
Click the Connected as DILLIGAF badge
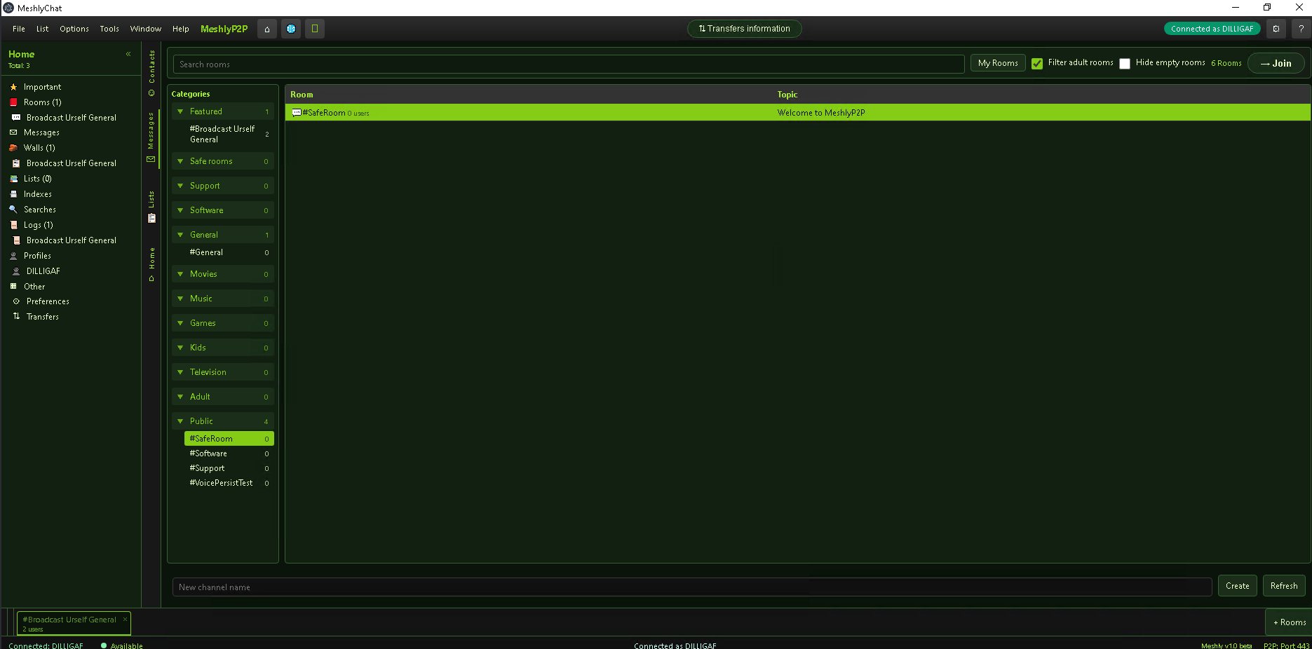coord(1212,29)
